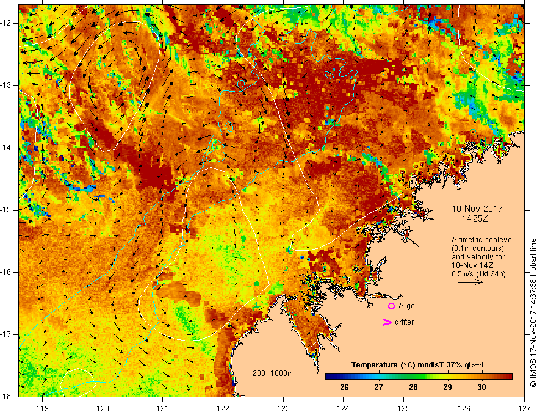The width and height of the screenshot is (537, 415).
Task: Click colorbar tick label '29'
Action: coord(447,388)
